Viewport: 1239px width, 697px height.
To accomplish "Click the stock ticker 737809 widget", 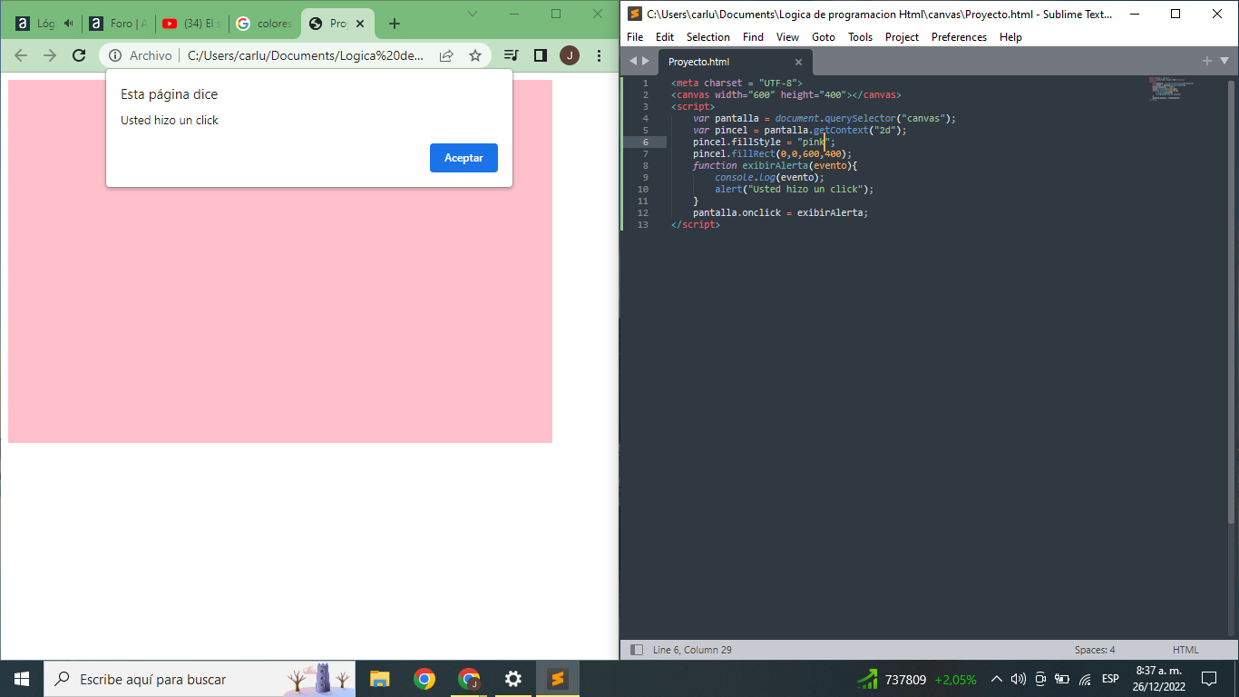I will click(x=917, y=679).
